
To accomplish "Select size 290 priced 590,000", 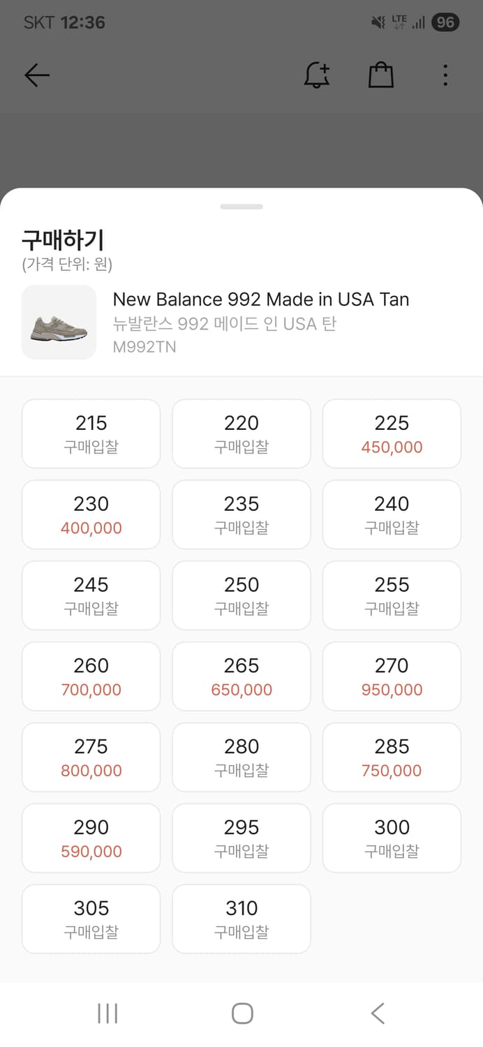I will click(91, 838).
